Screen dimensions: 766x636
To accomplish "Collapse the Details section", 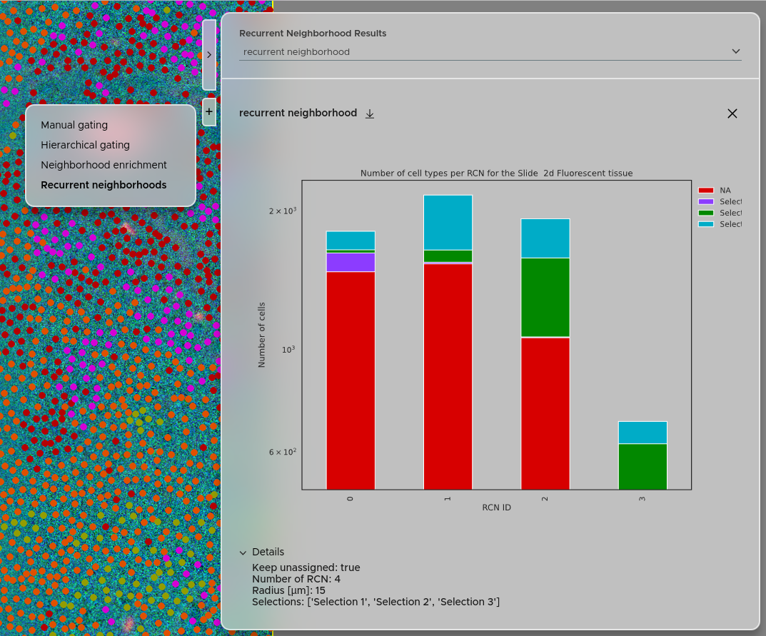I will click(243, 552).
